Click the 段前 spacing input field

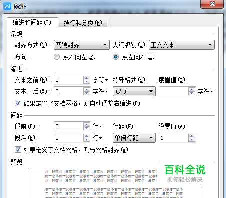coord(68,126)
